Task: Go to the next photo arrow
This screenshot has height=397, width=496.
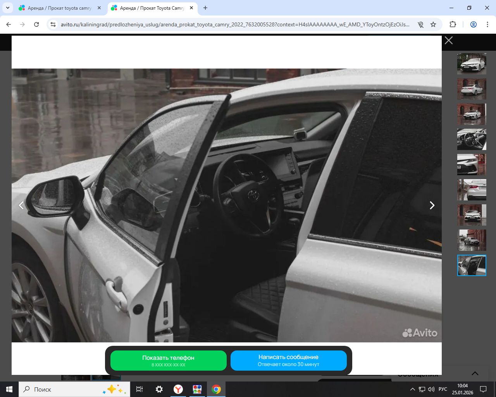Action: (432, 205)
